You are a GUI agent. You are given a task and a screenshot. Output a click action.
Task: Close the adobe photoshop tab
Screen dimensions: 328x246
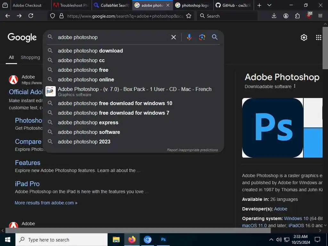pos(168,5)
